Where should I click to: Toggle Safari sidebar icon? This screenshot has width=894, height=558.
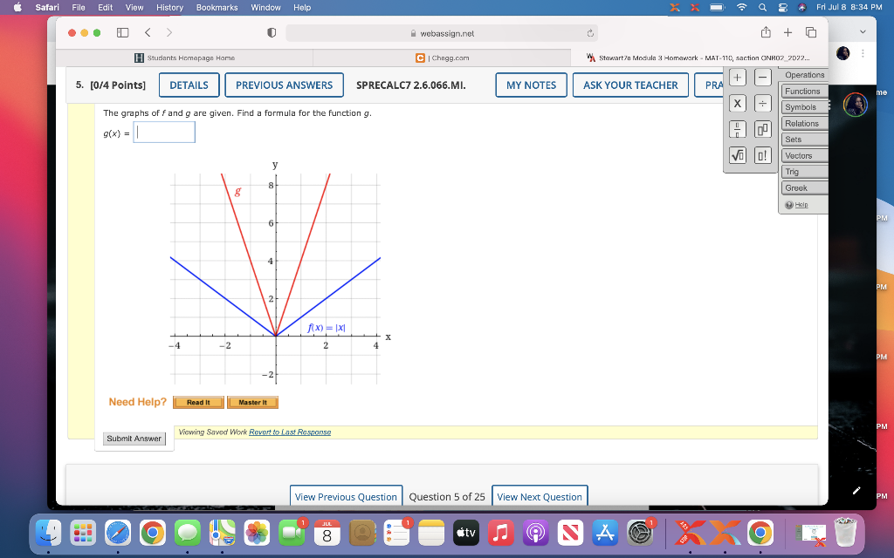(x=122, y=32)
